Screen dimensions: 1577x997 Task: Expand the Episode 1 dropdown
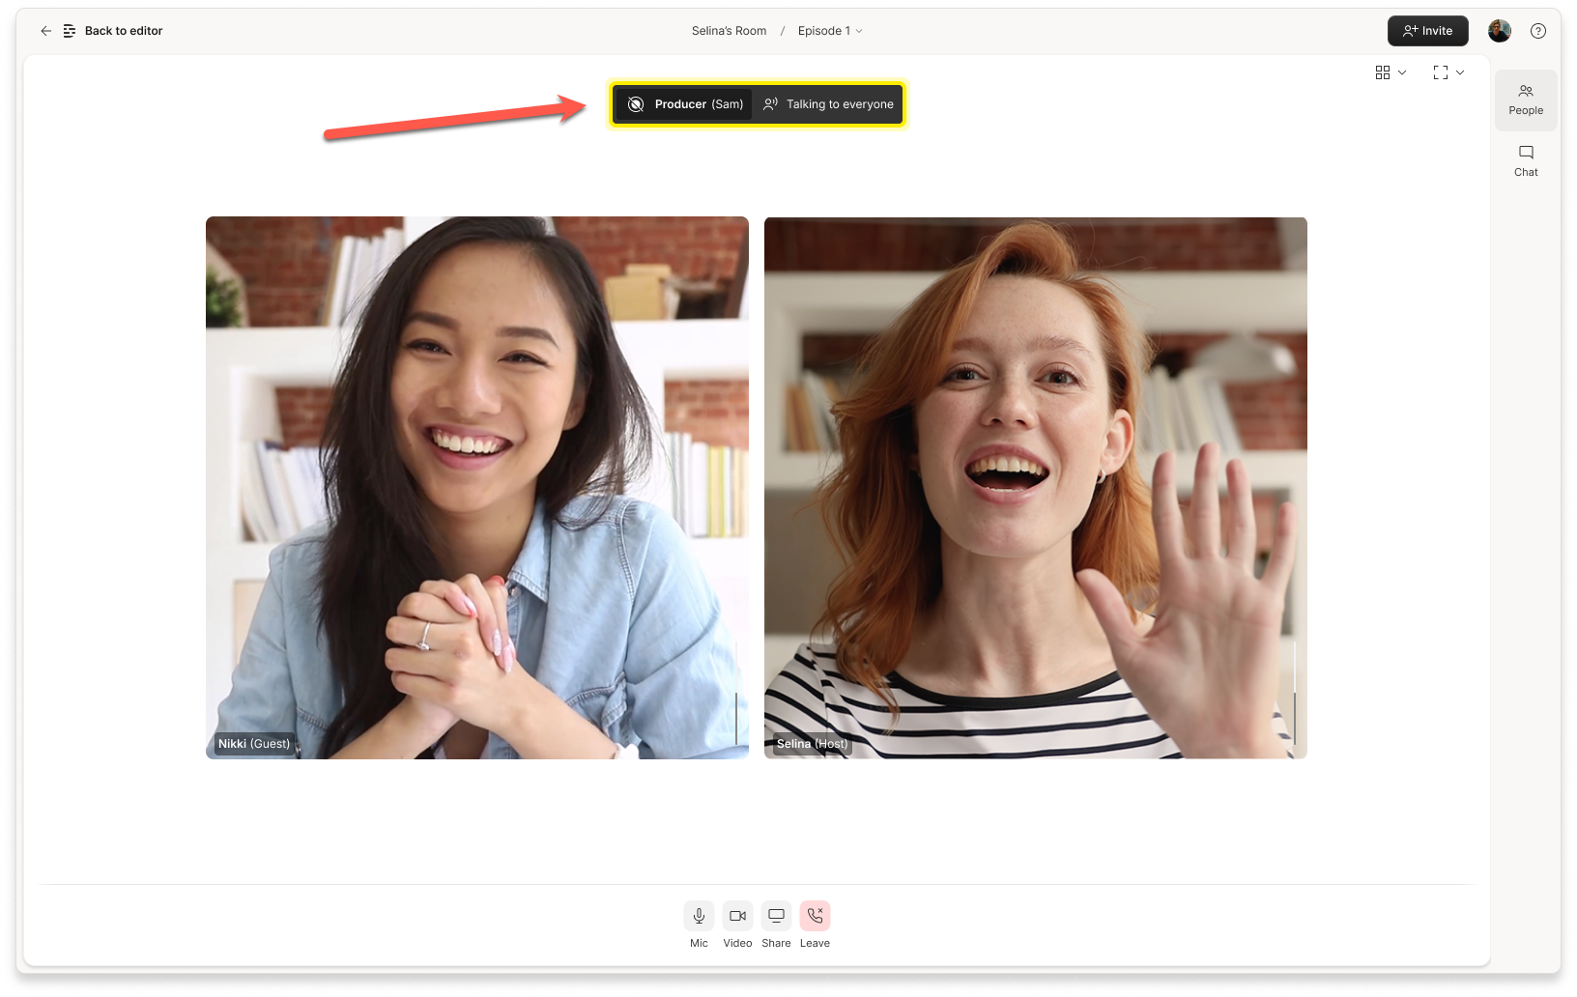click(830, 31)
